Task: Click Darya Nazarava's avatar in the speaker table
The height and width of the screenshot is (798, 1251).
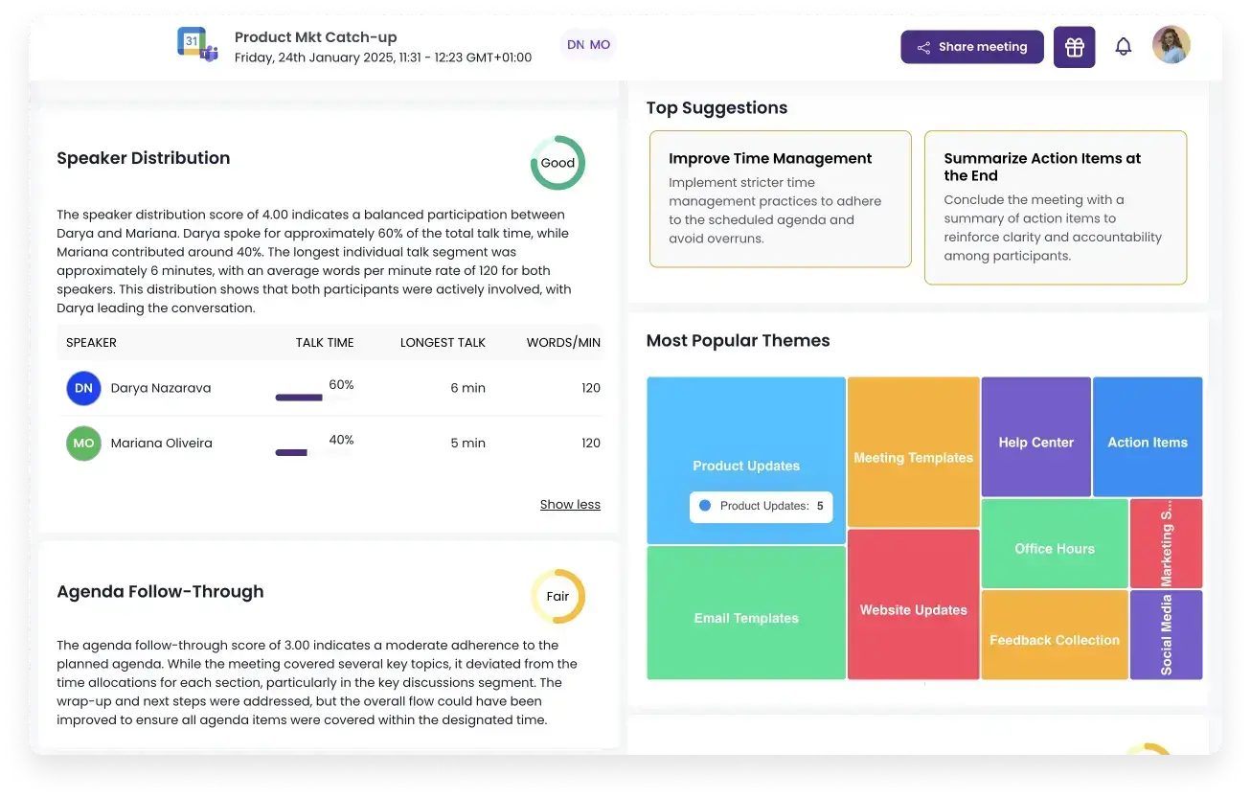Action: [83, 388]
